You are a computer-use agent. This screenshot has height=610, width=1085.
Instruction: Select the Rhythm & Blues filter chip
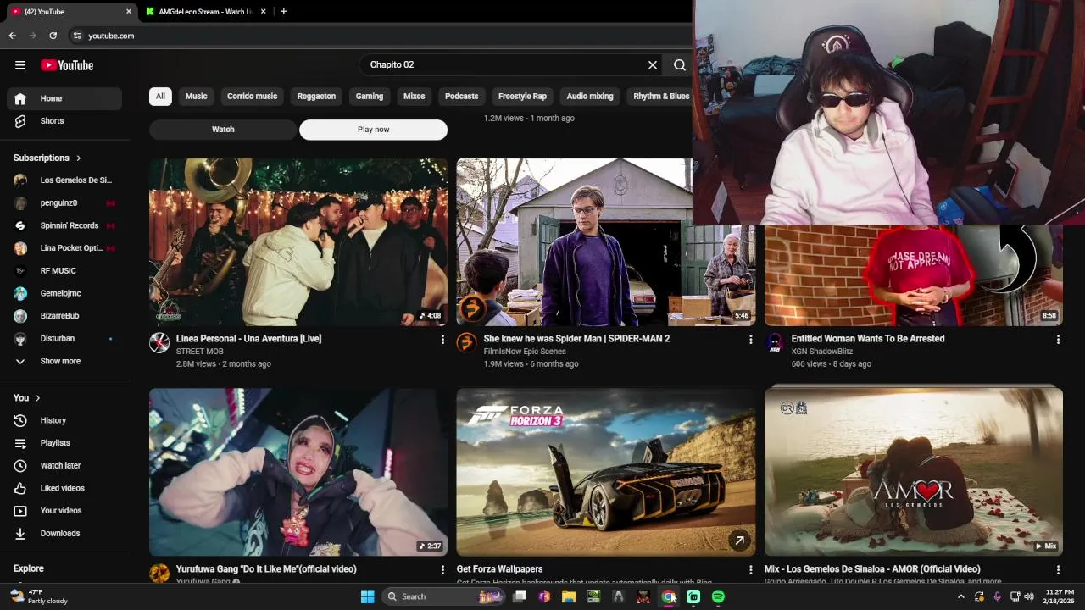[661, 96]
